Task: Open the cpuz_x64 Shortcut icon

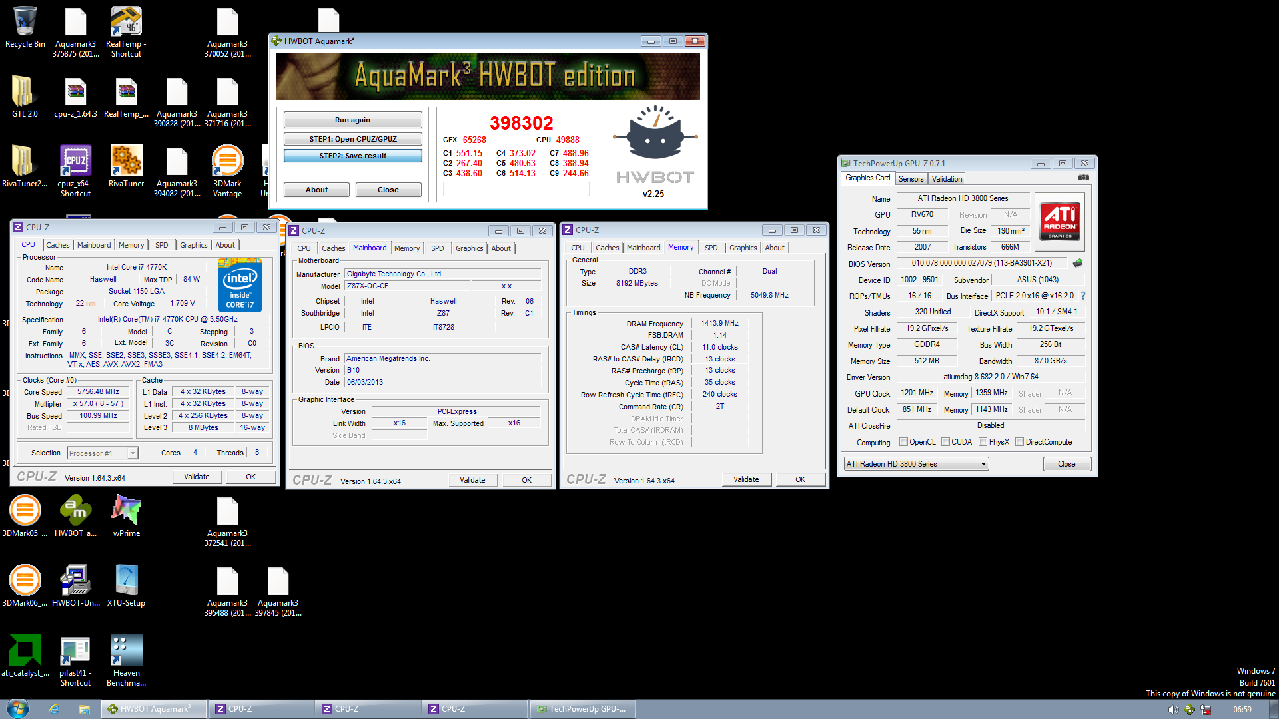Action: (x=75, y=171)
